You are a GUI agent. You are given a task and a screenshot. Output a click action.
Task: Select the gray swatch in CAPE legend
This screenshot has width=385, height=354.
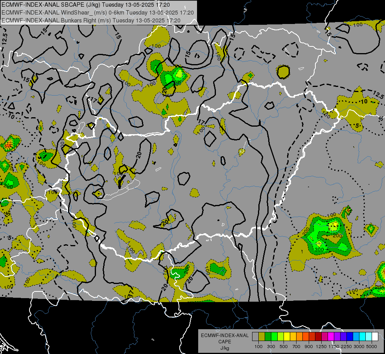coord(255,337)
